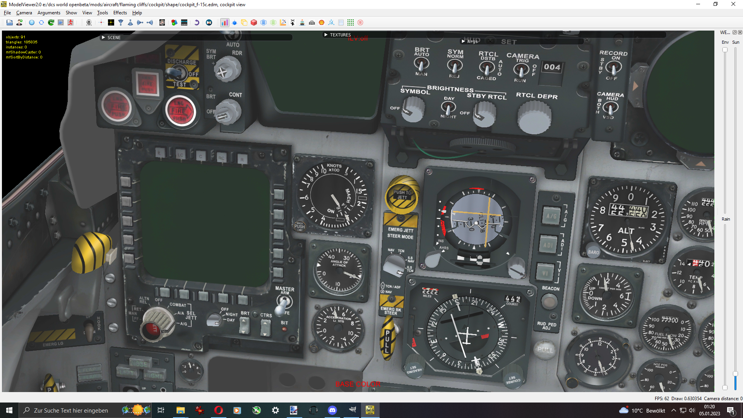Click the blue cone right view icon
This screenshot has width=743, height=418.
click(140, 22)
